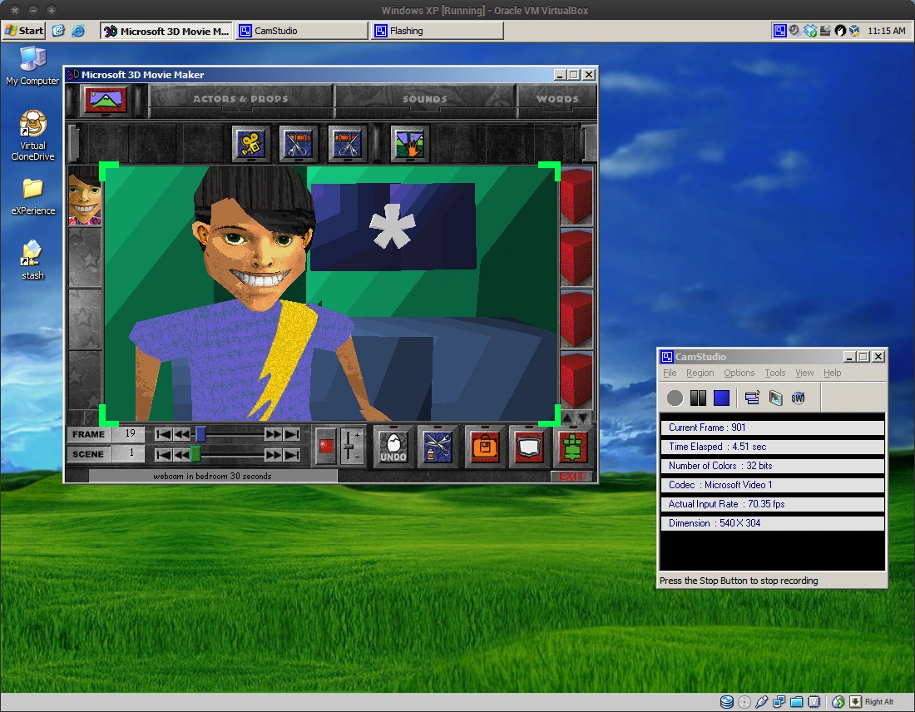Click the volume slider beside record button
The image size is (915, 712).
pos(351,447)
